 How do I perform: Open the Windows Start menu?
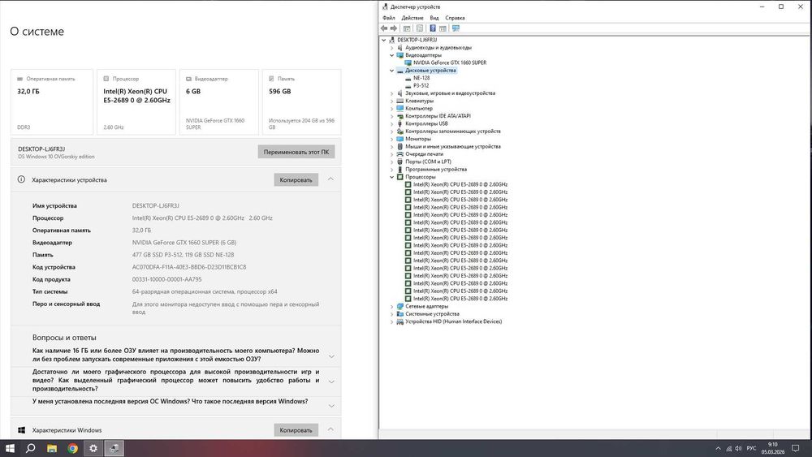pos(10,448)
